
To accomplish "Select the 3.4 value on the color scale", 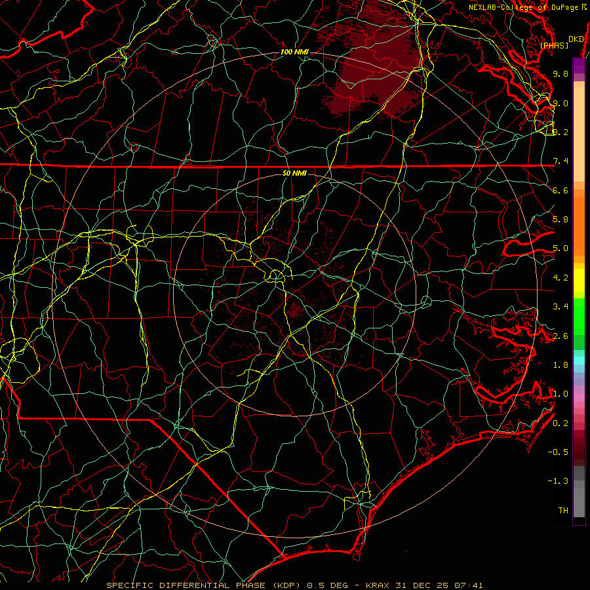I will click(560, 307).
